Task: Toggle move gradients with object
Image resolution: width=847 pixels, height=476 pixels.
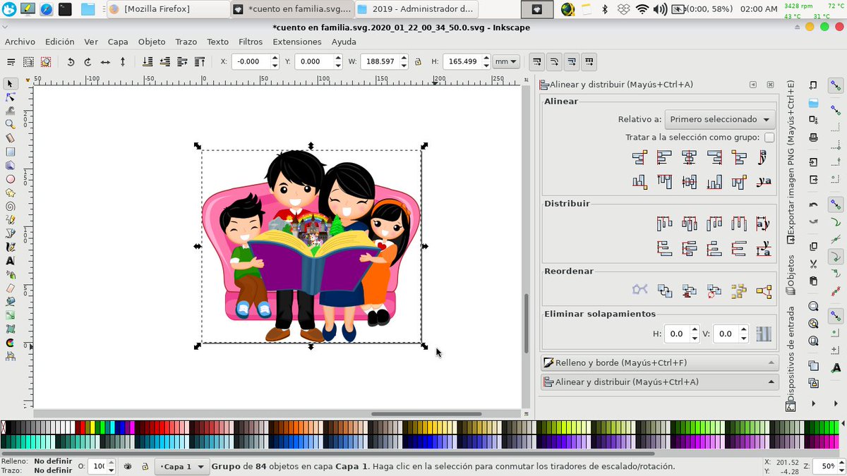Action: click(572, 62)
